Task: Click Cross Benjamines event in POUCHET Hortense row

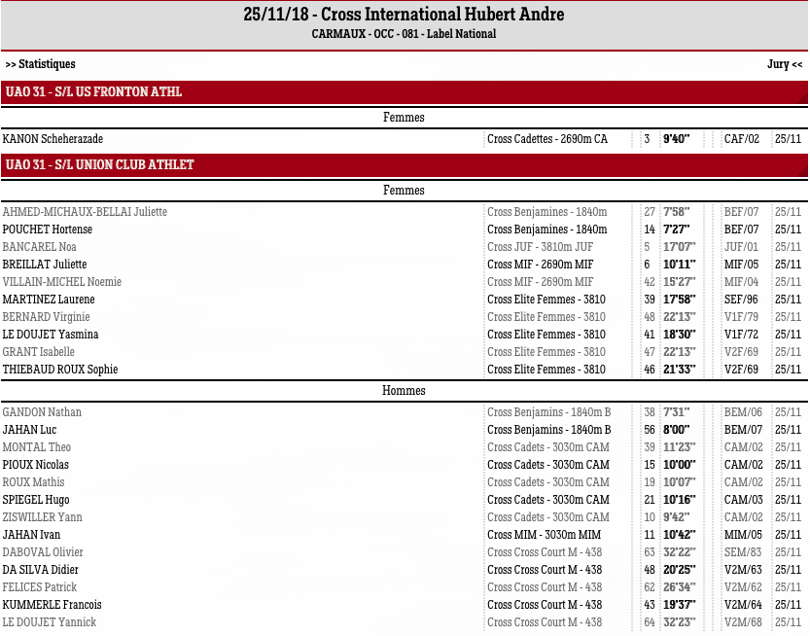Action: (x=547, y=230)
